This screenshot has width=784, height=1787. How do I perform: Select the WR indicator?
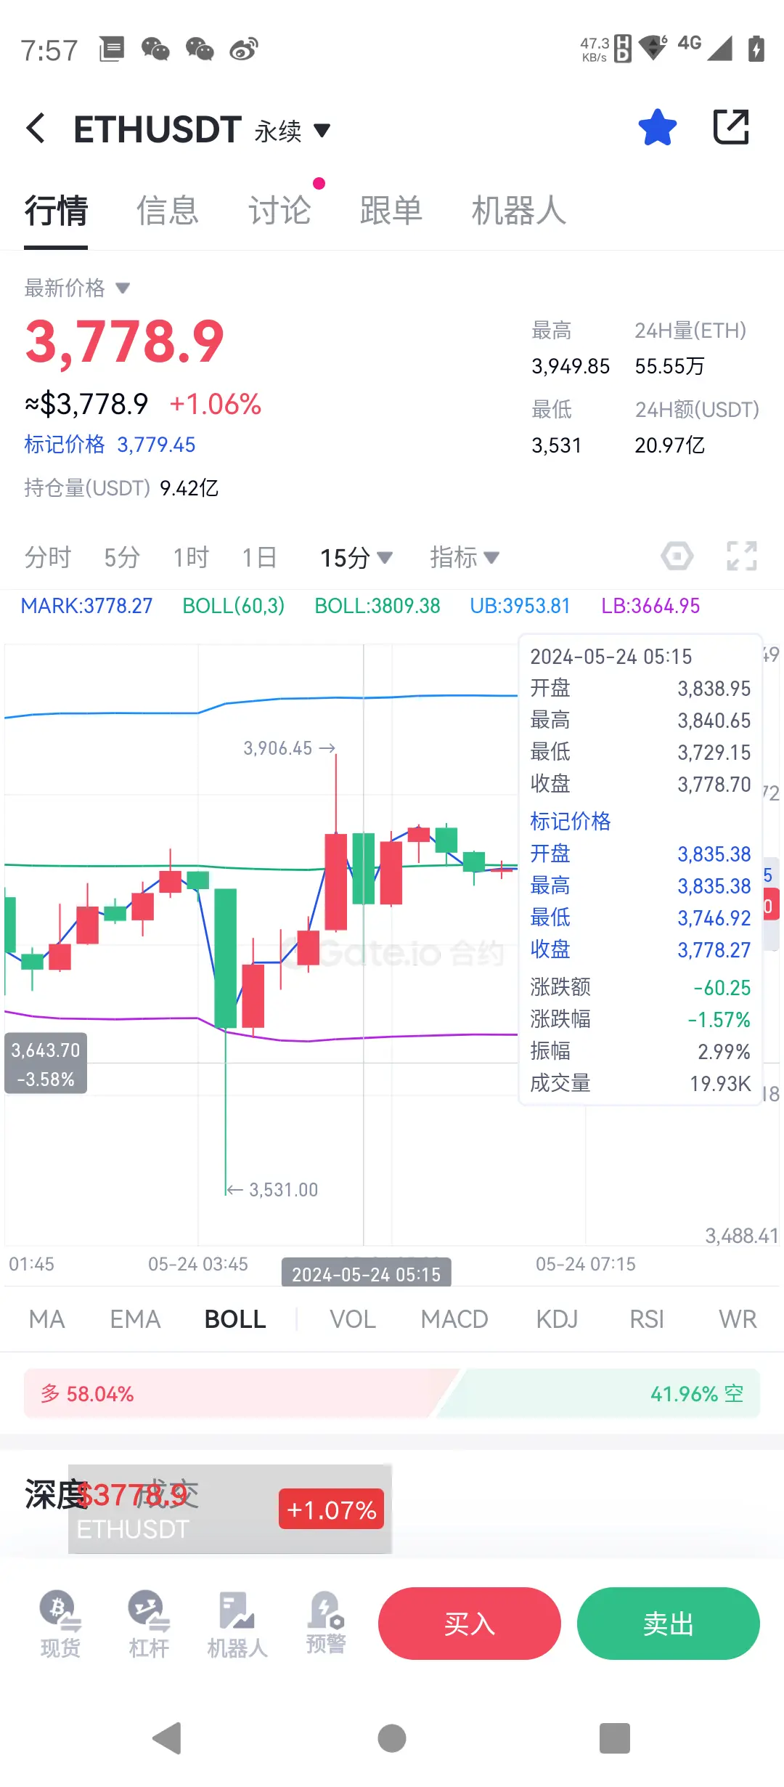738,1319
